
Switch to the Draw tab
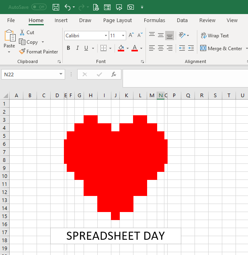(85, 20)
